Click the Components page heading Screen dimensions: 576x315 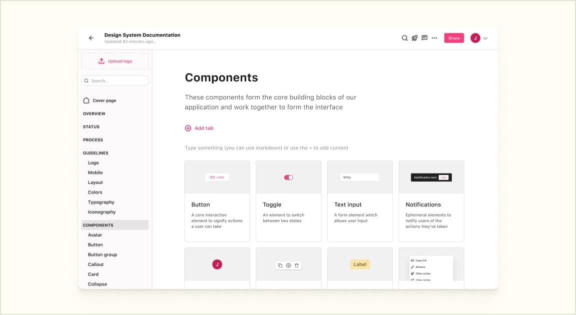click(221, 77)
